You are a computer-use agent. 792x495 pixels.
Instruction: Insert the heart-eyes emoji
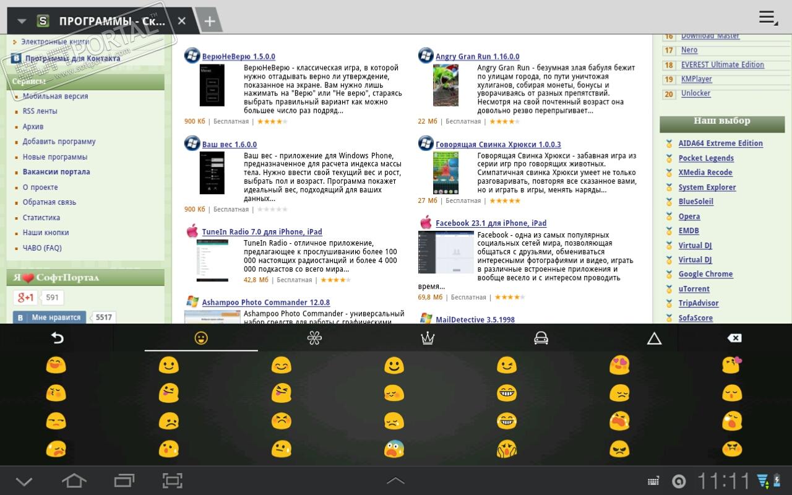click(x=619, y=365)
